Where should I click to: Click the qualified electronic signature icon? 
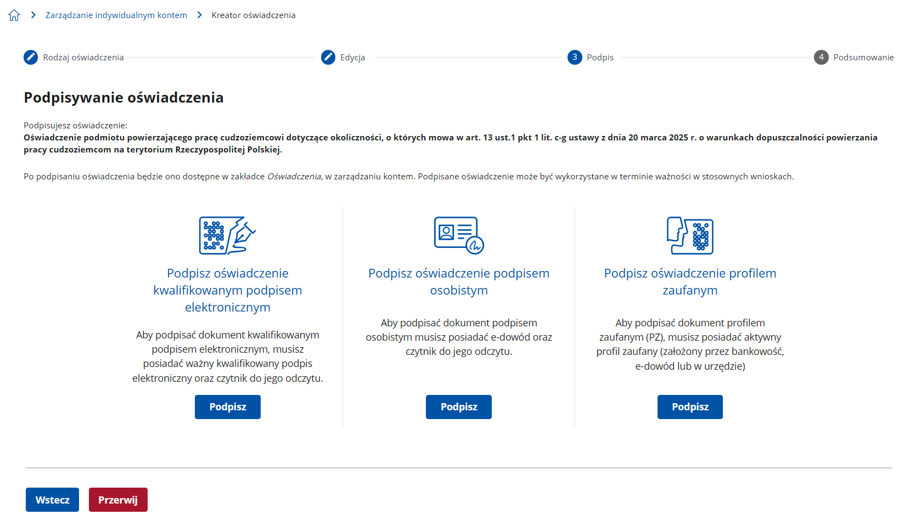[228, 235]
